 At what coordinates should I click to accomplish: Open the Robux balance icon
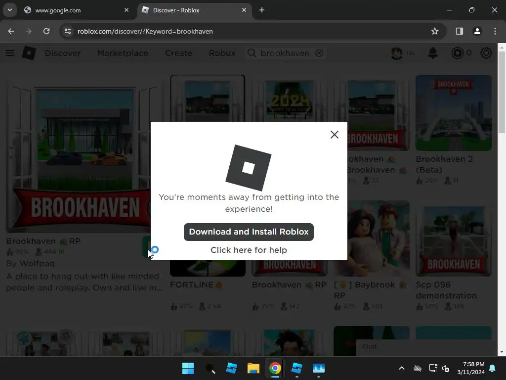[457, 53]
